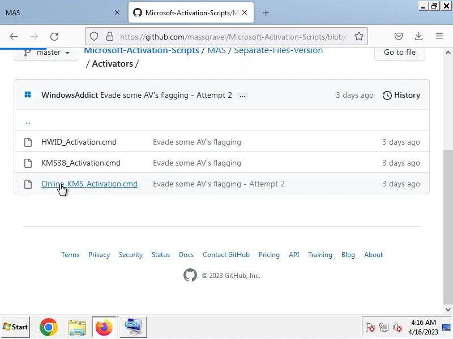The height and width of the screenshot is (339, 453).
Task: Click the muted volume speaker tray icon
Action: point(398,328)
